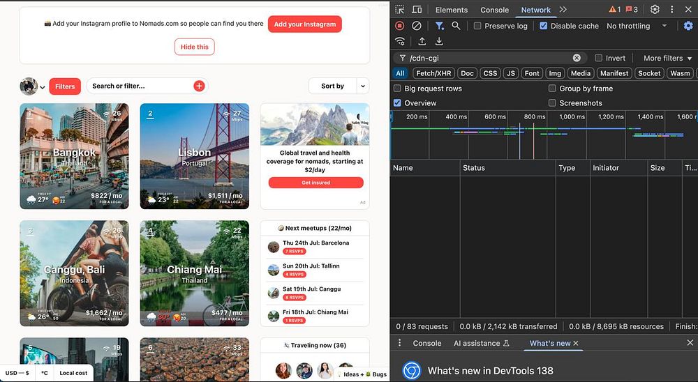698x382 pixels.
Task: Expand the More filters dropdown
Action: (x=667, y=59)
